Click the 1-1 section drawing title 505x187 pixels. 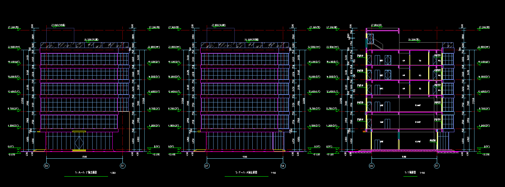pyautogui.click(x=410, y=173)
